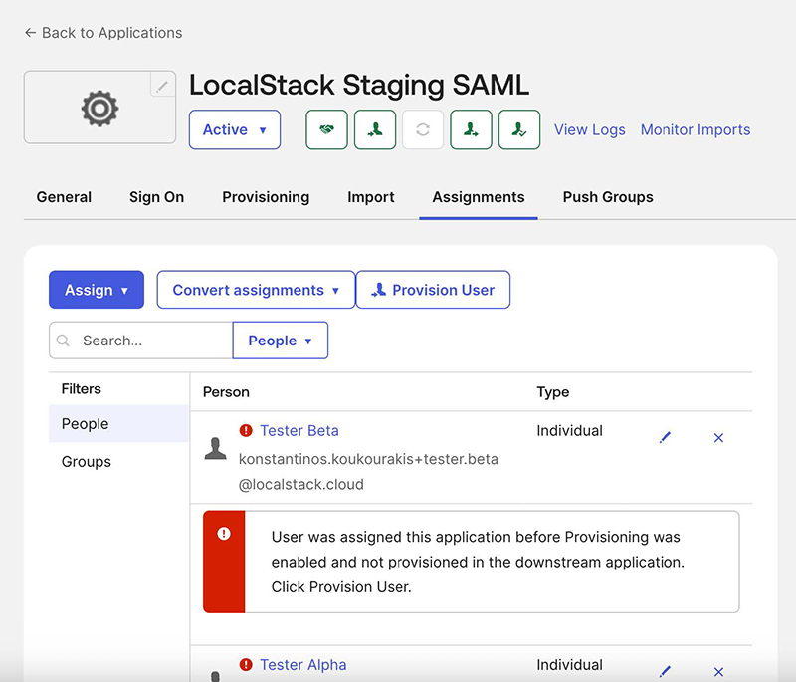Click the View Logs link
The width and height of the screenshot is (796, 682).
pyautogui.click(x=589, y=129)
